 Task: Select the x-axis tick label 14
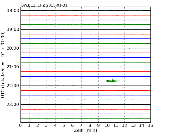(142, 125)
